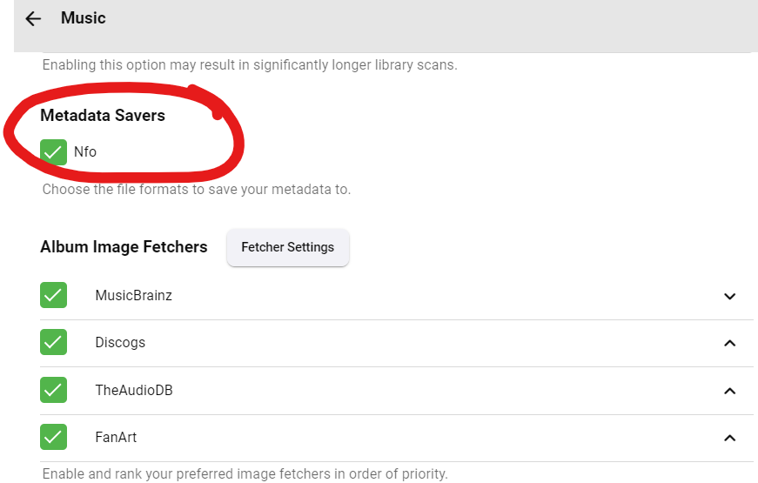Move Discogs up in fetcher priority
The image size is (758, 483).
729,343
